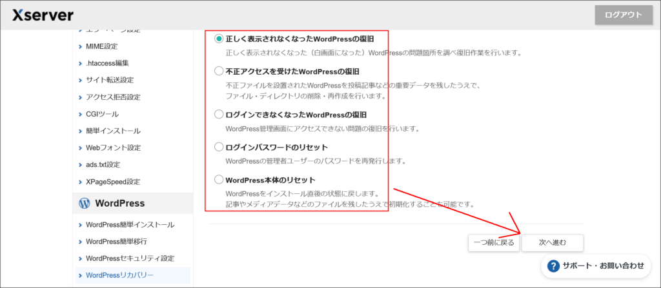The width and height of the screenshot is (661, 288).
Task: Open Webフォント設定
Action: [x=113, y=148]
